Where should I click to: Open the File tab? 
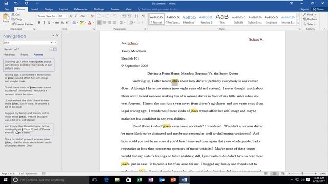[x=7, y=9]
